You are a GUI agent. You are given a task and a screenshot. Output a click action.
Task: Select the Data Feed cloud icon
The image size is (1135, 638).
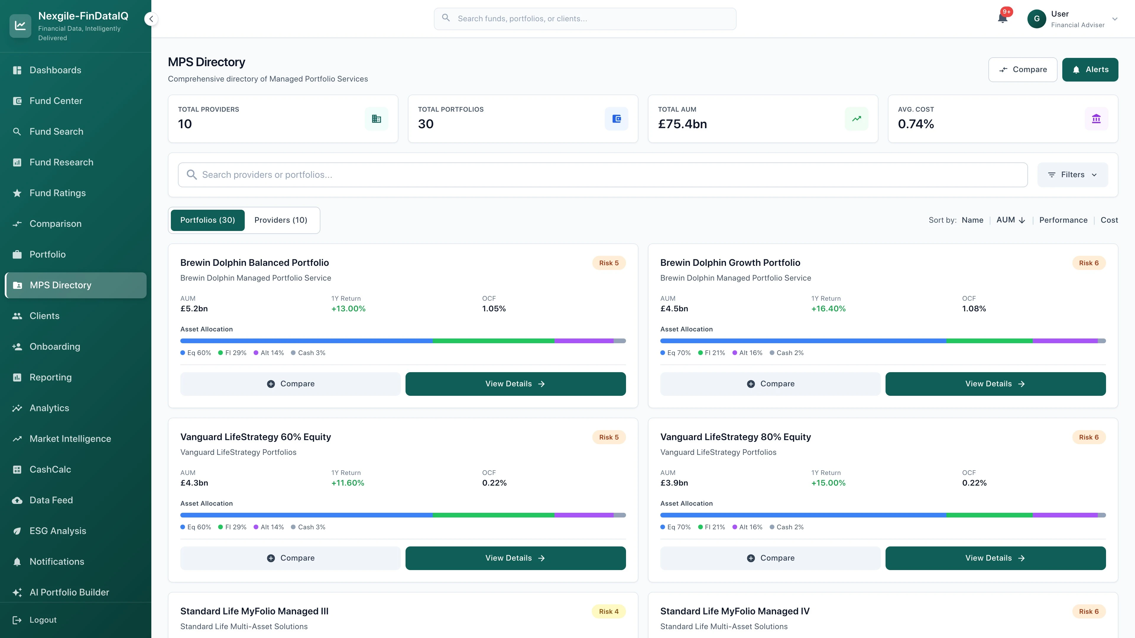click(17, 500)
